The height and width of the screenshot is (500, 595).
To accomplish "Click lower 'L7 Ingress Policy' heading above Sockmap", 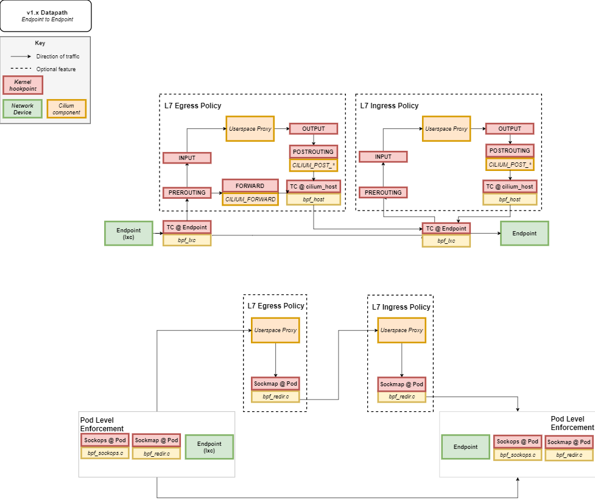I will click(x=401, y=307).
